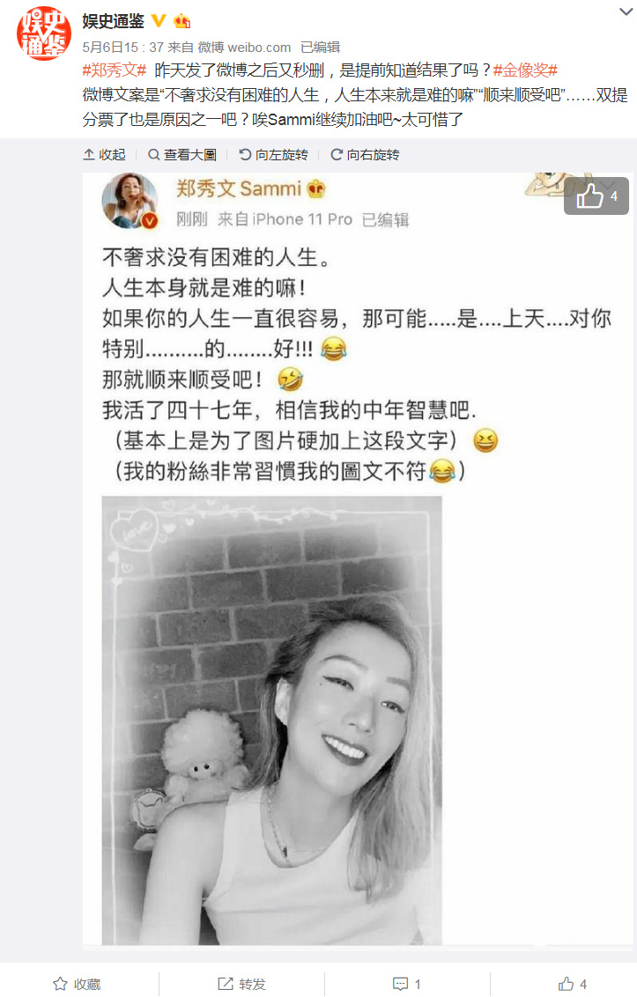637x997 pixels.
Task: Collapse the image with 收起
Action: click(x=104, y=154)
